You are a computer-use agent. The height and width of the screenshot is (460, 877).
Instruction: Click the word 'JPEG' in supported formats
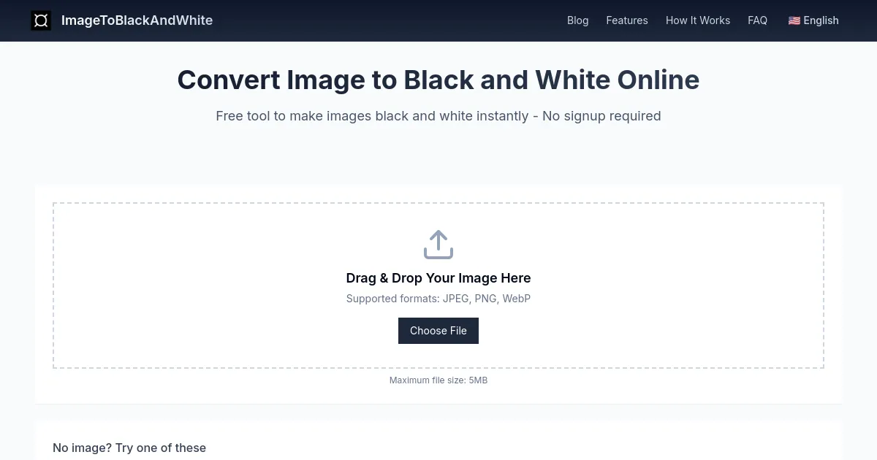point(456,299)
